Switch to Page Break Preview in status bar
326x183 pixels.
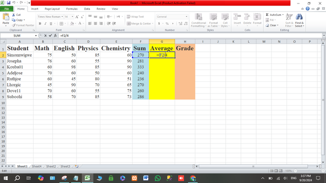(281, 171)
